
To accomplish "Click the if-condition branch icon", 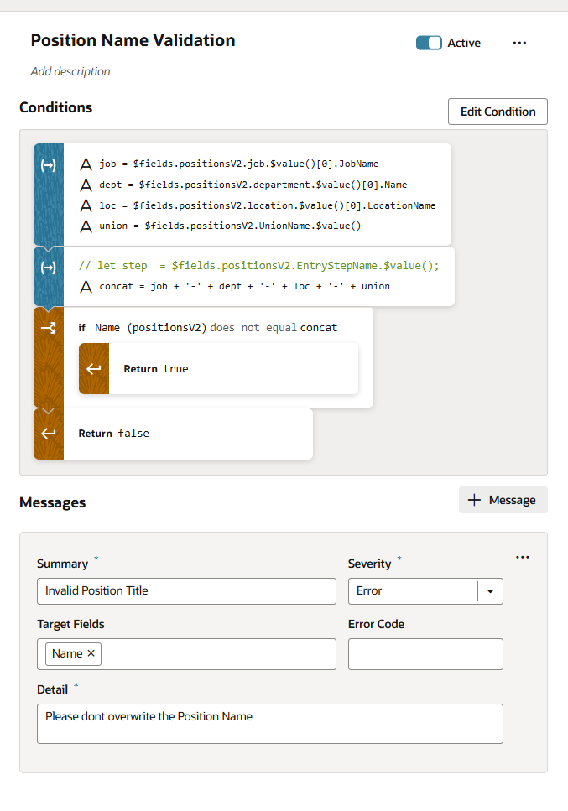I will click(48, 327).
